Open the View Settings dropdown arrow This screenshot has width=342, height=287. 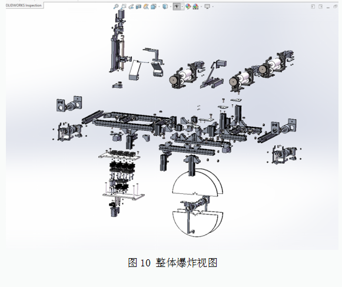click(x=212, y=6)
